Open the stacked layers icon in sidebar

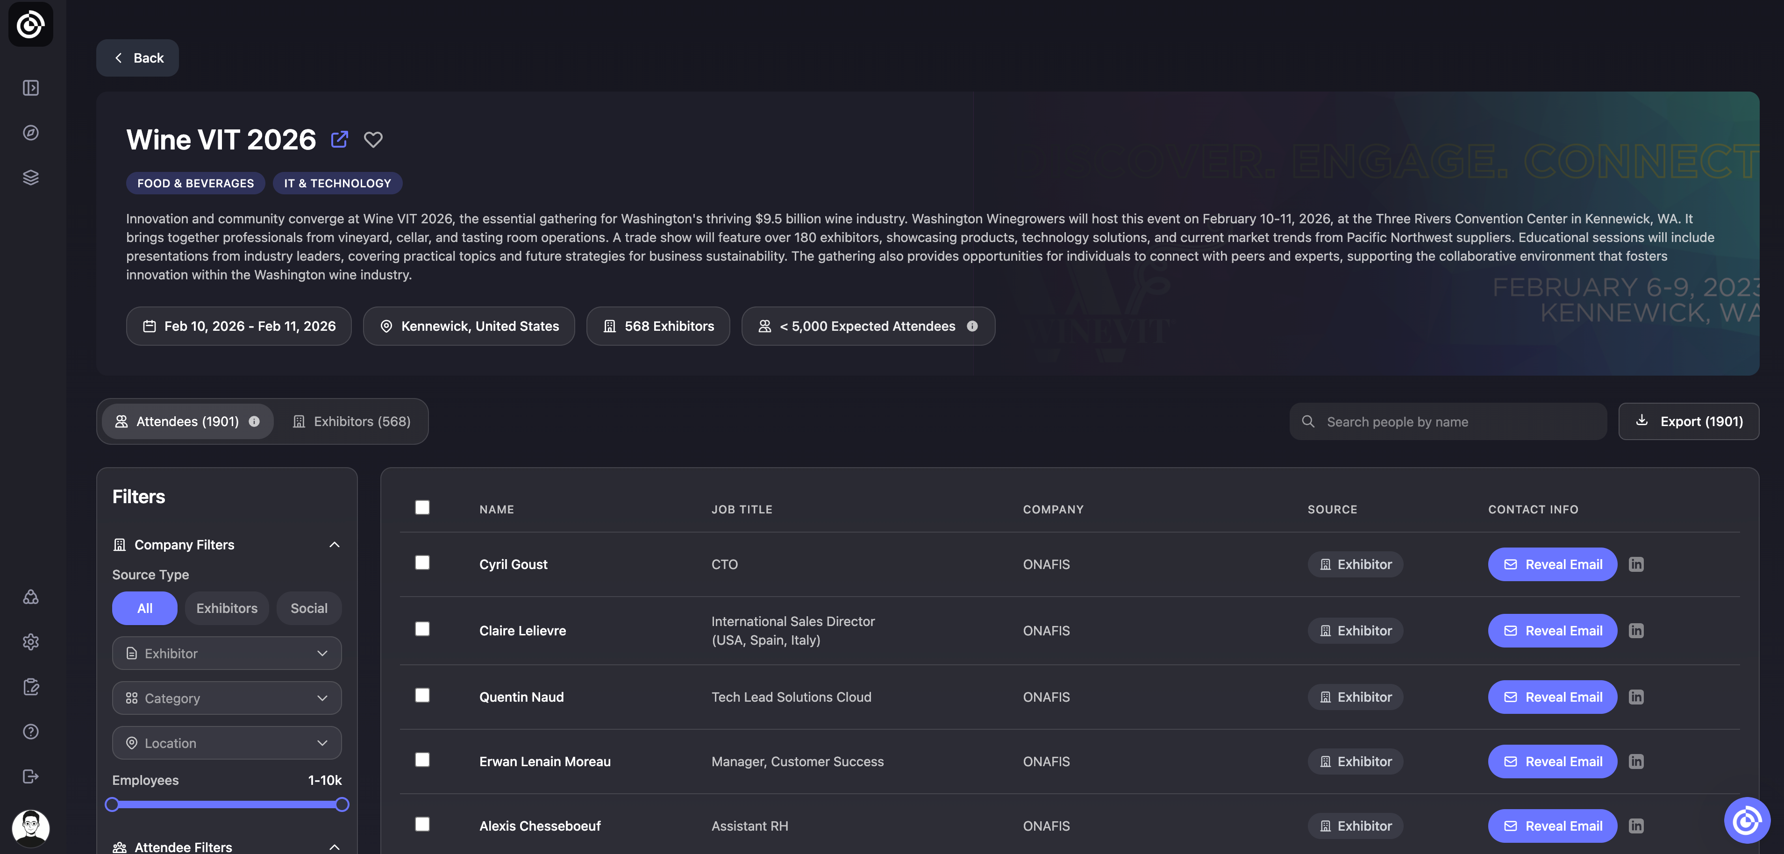pyautogui.click(x=30, y=178)
